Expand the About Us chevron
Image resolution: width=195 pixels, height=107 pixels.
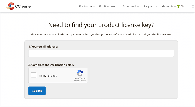click(175, 7)
